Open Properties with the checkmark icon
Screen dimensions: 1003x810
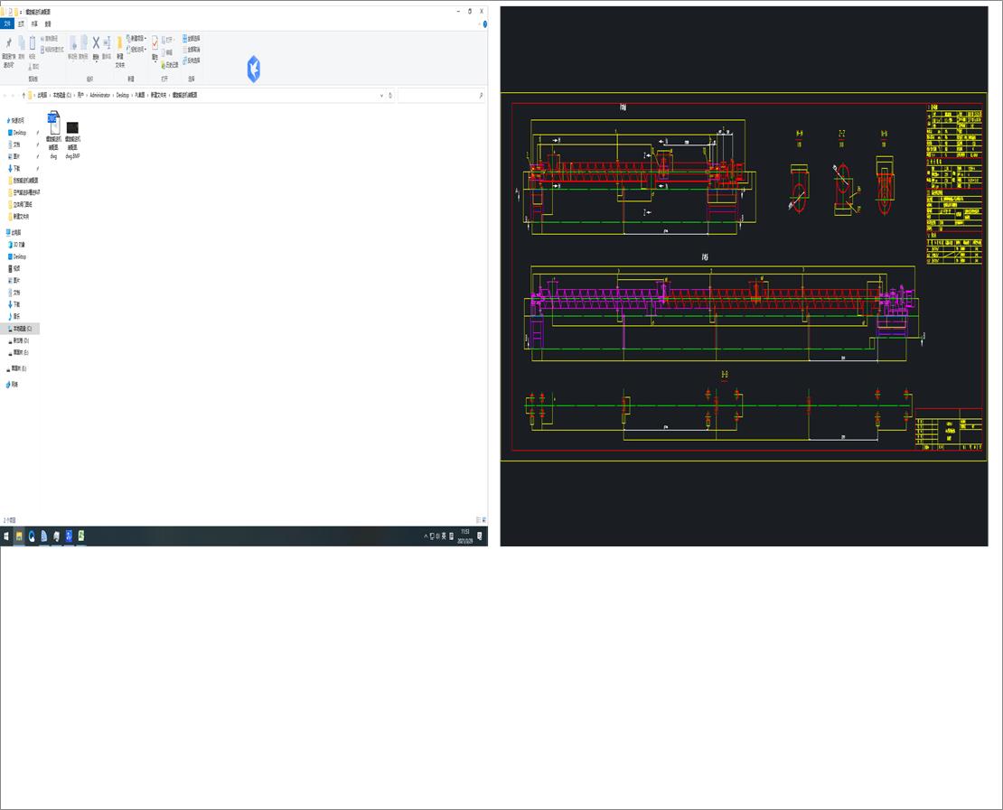[155, 44]
